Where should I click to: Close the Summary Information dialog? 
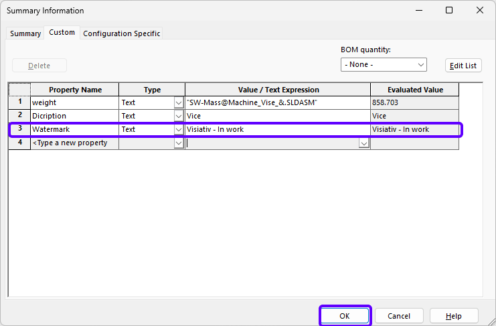(x=479, y=11)
